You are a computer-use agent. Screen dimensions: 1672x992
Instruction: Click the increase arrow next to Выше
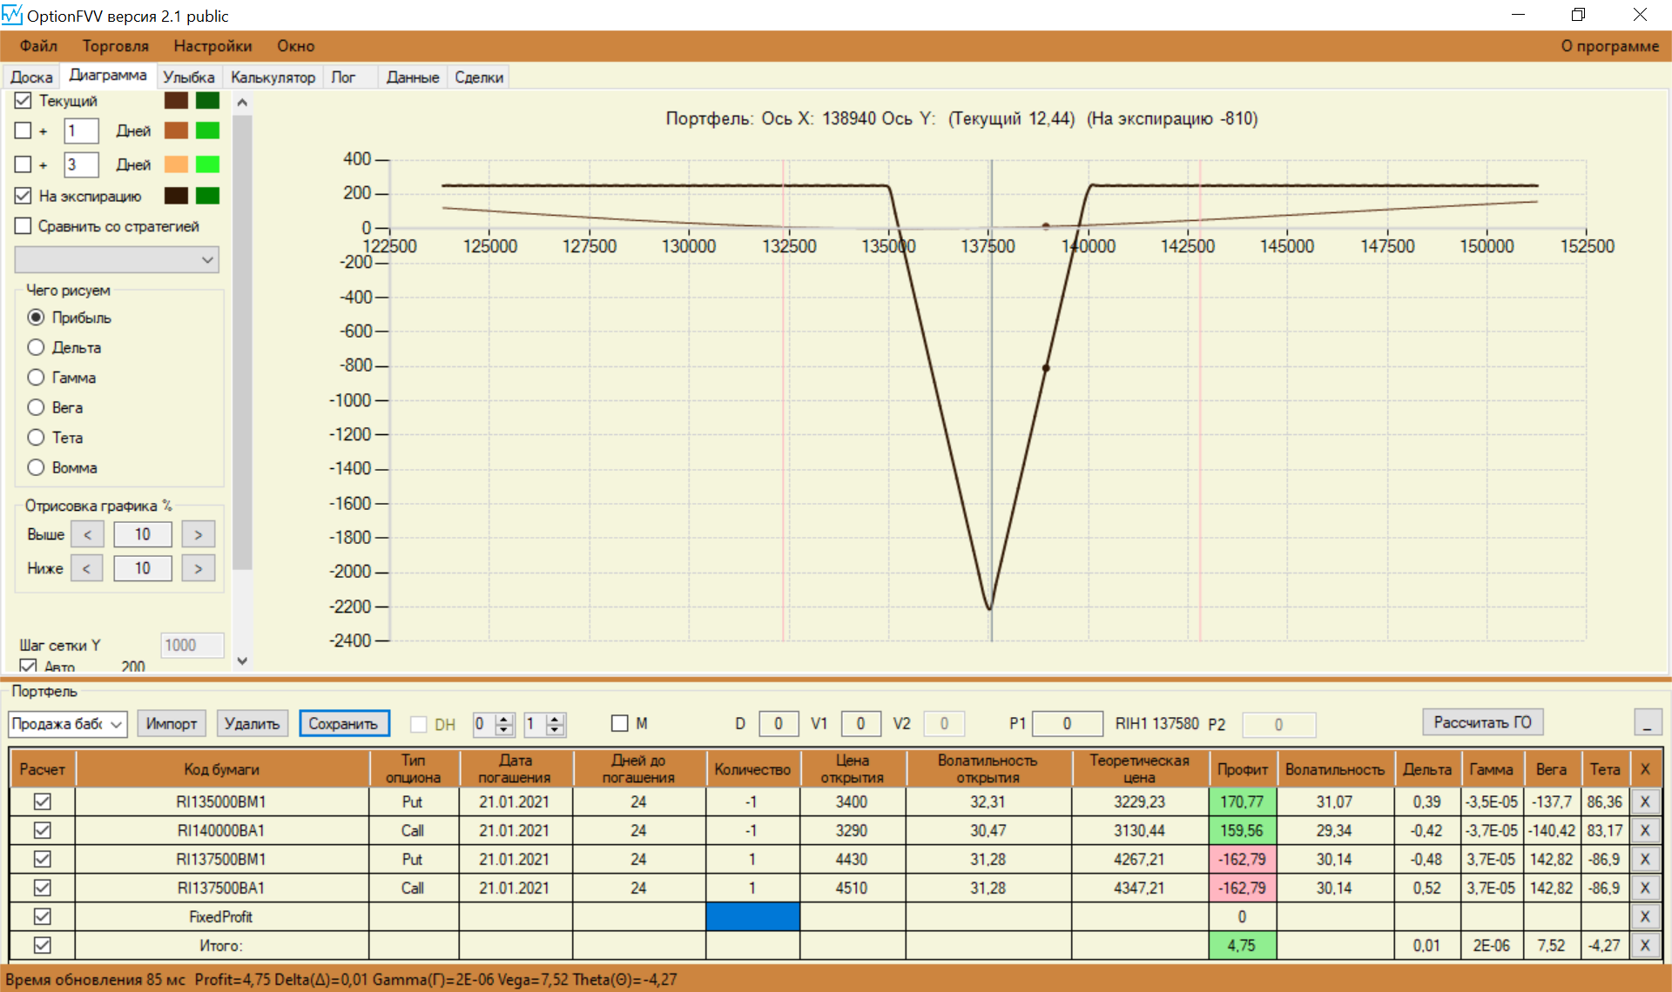coord(198,534)
